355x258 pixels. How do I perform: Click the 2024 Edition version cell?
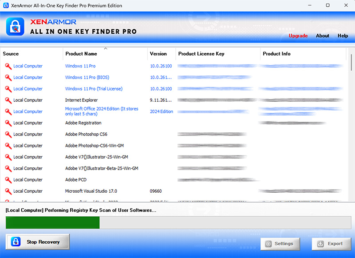[x=162, y=111]
